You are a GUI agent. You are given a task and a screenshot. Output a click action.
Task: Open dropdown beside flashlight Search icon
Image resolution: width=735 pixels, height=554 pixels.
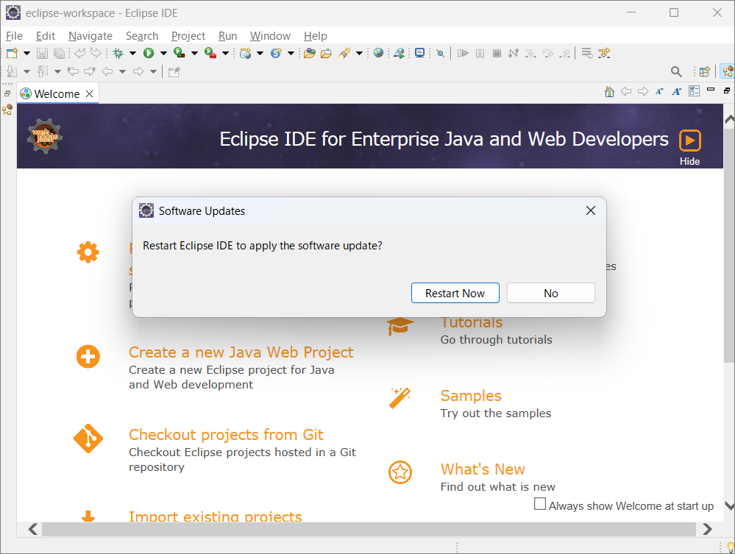[359, 53]
